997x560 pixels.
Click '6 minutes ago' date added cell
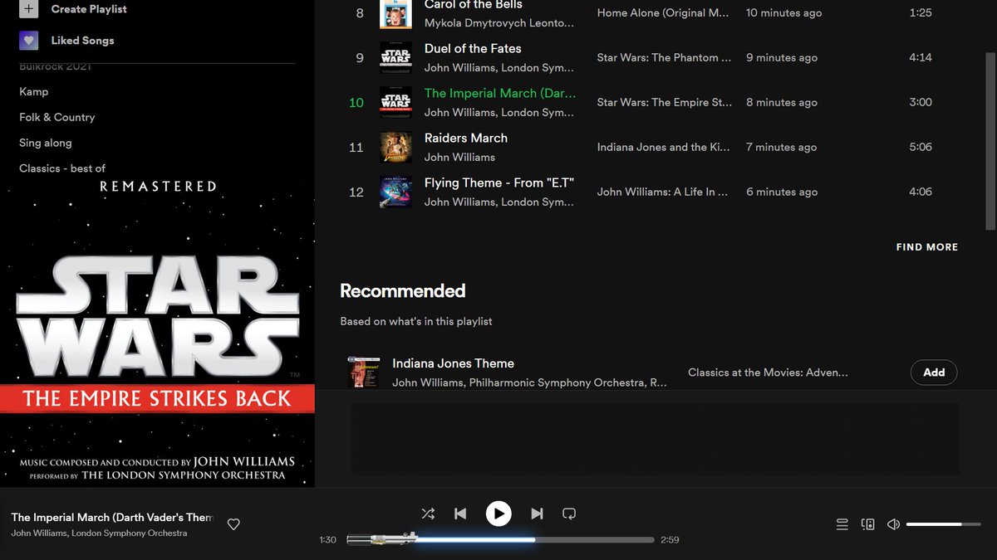(x=782, y=192)
